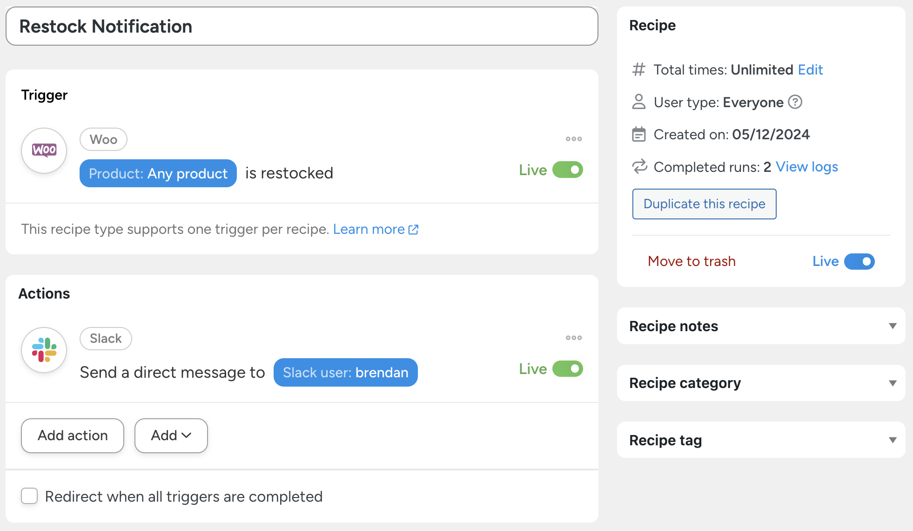The image size is (913, 531).
Task: Click the completed runs loop icon
Action: 639,166
